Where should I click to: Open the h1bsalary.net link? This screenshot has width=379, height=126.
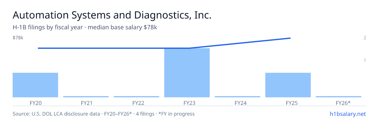[347, 114]
